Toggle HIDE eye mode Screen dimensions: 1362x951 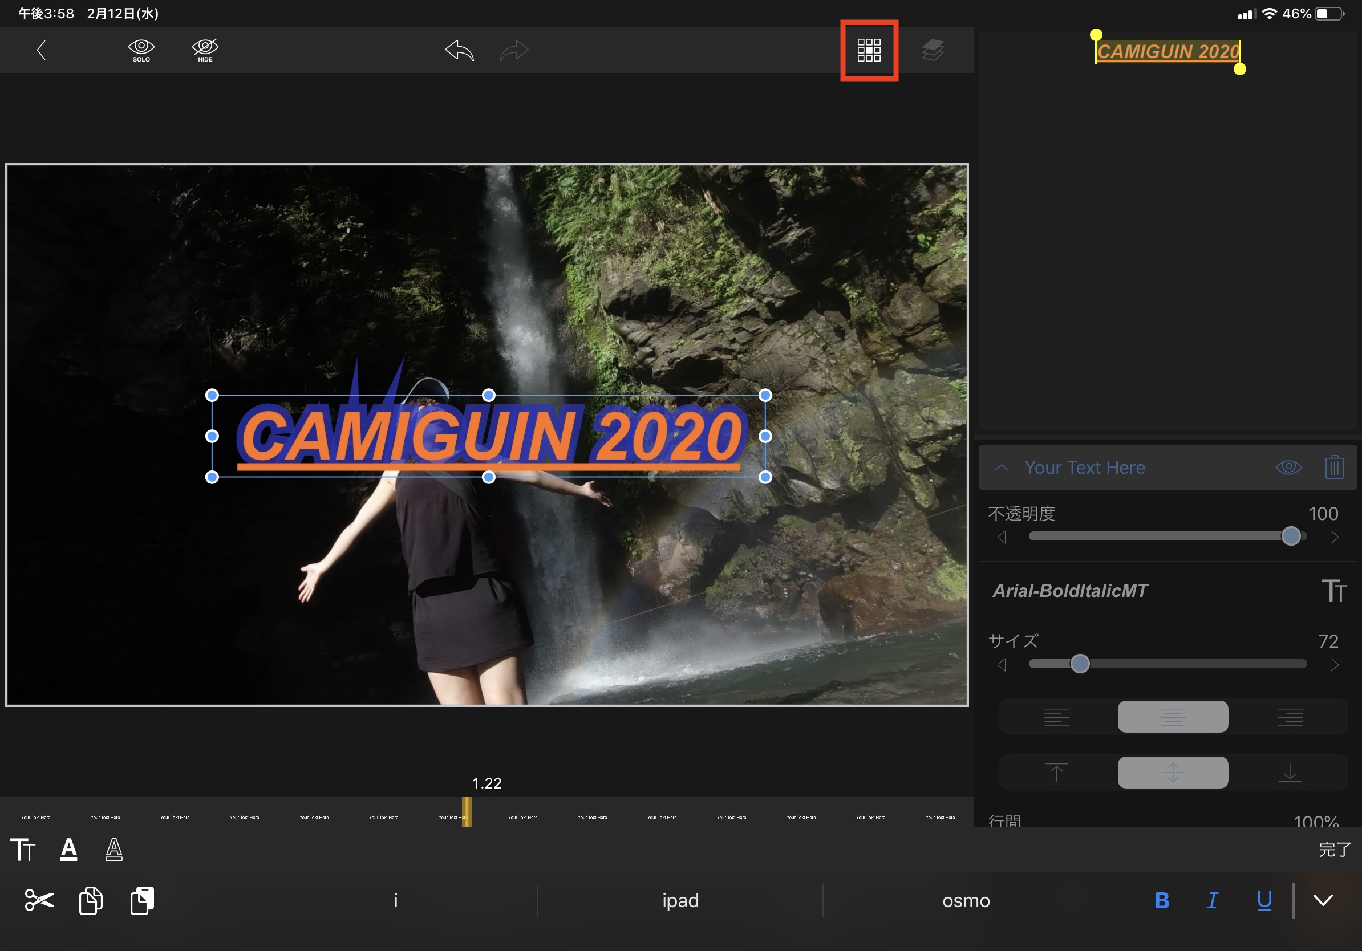tap(205, 50)
